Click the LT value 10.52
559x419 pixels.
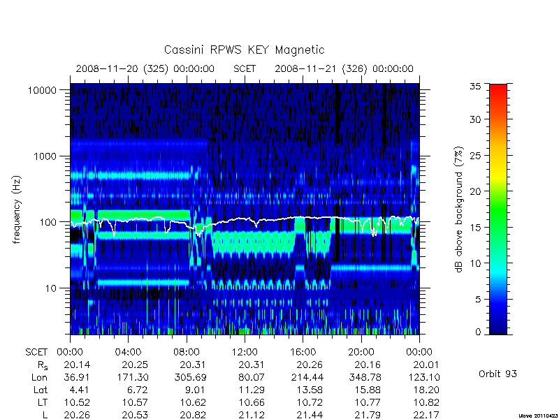tap(77, 402)
